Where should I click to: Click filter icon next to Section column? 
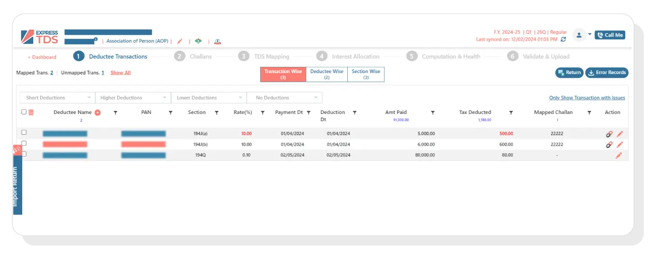pyautogui.click(x=216, y=113)
